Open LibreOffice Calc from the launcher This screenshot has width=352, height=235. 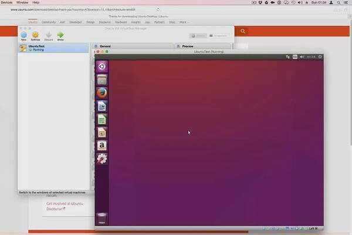click(x=102, y=119)
